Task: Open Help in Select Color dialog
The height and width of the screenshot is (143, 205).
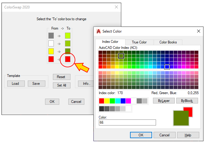Action: click(188, 135)
